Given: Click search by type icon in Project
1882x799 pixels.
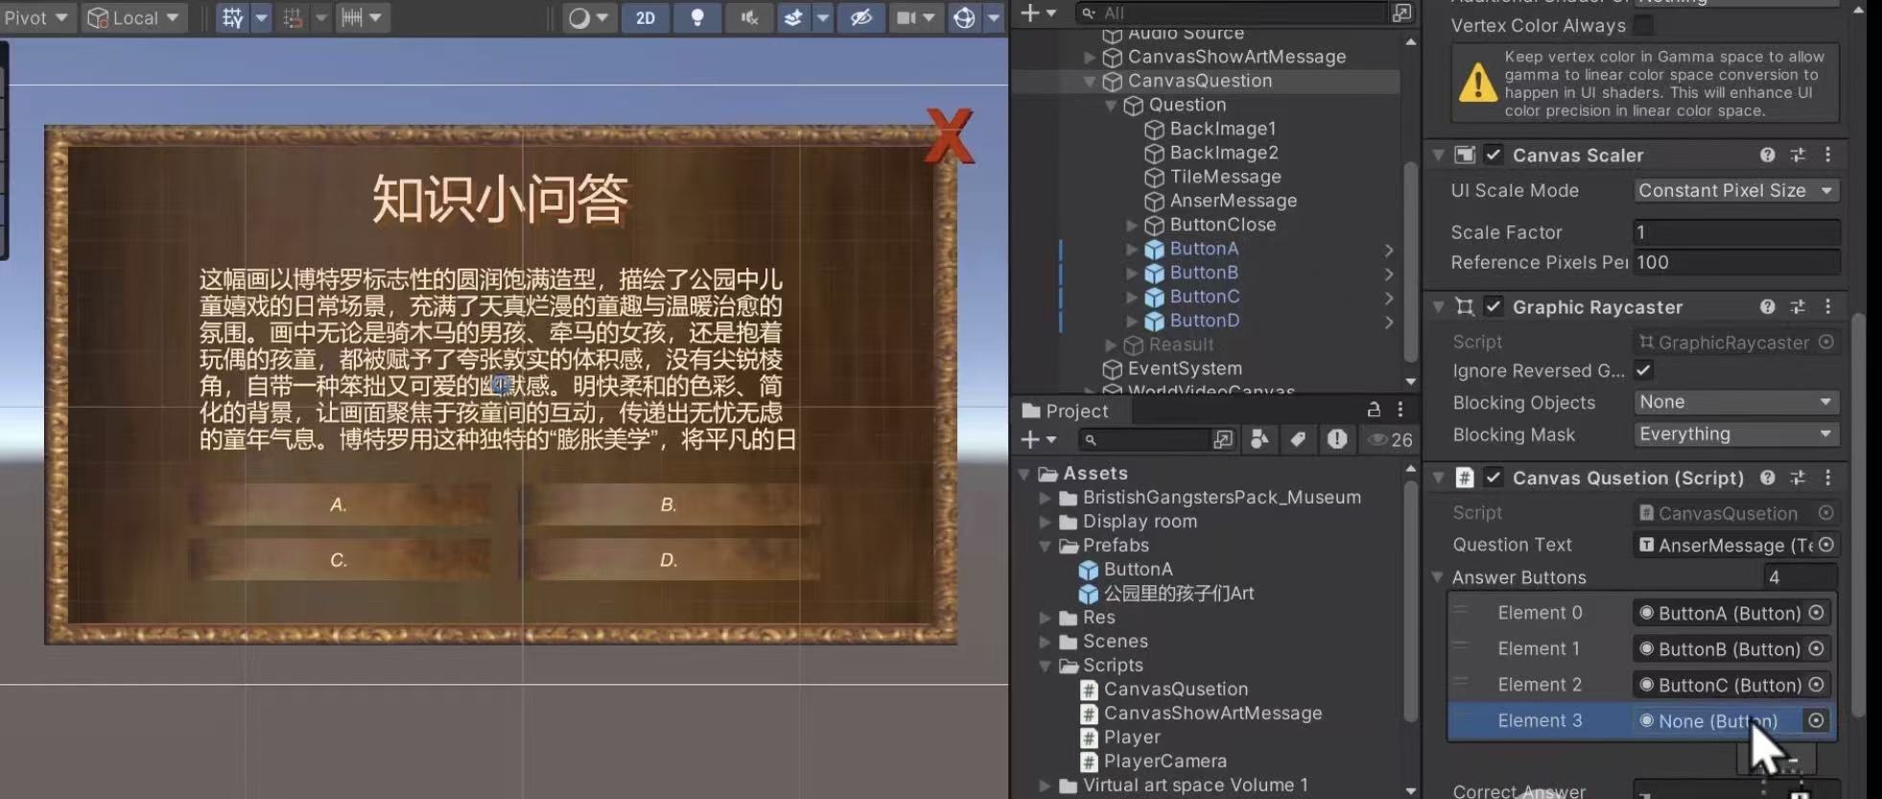Looking at the screenshot, I should click(x=1259, y=439).
